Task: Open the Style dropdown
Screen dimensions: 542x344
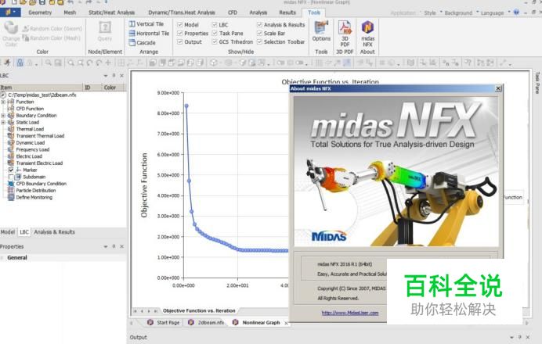Action: 432,13
